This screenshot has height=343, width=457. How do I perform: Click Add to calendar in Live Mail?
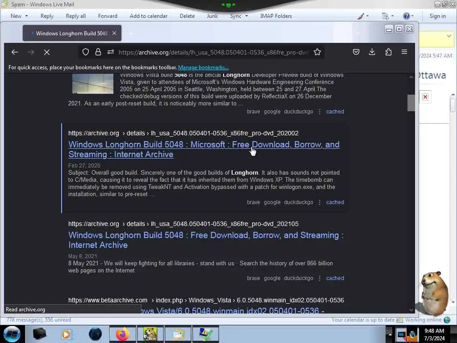click(x=149, y=16)
